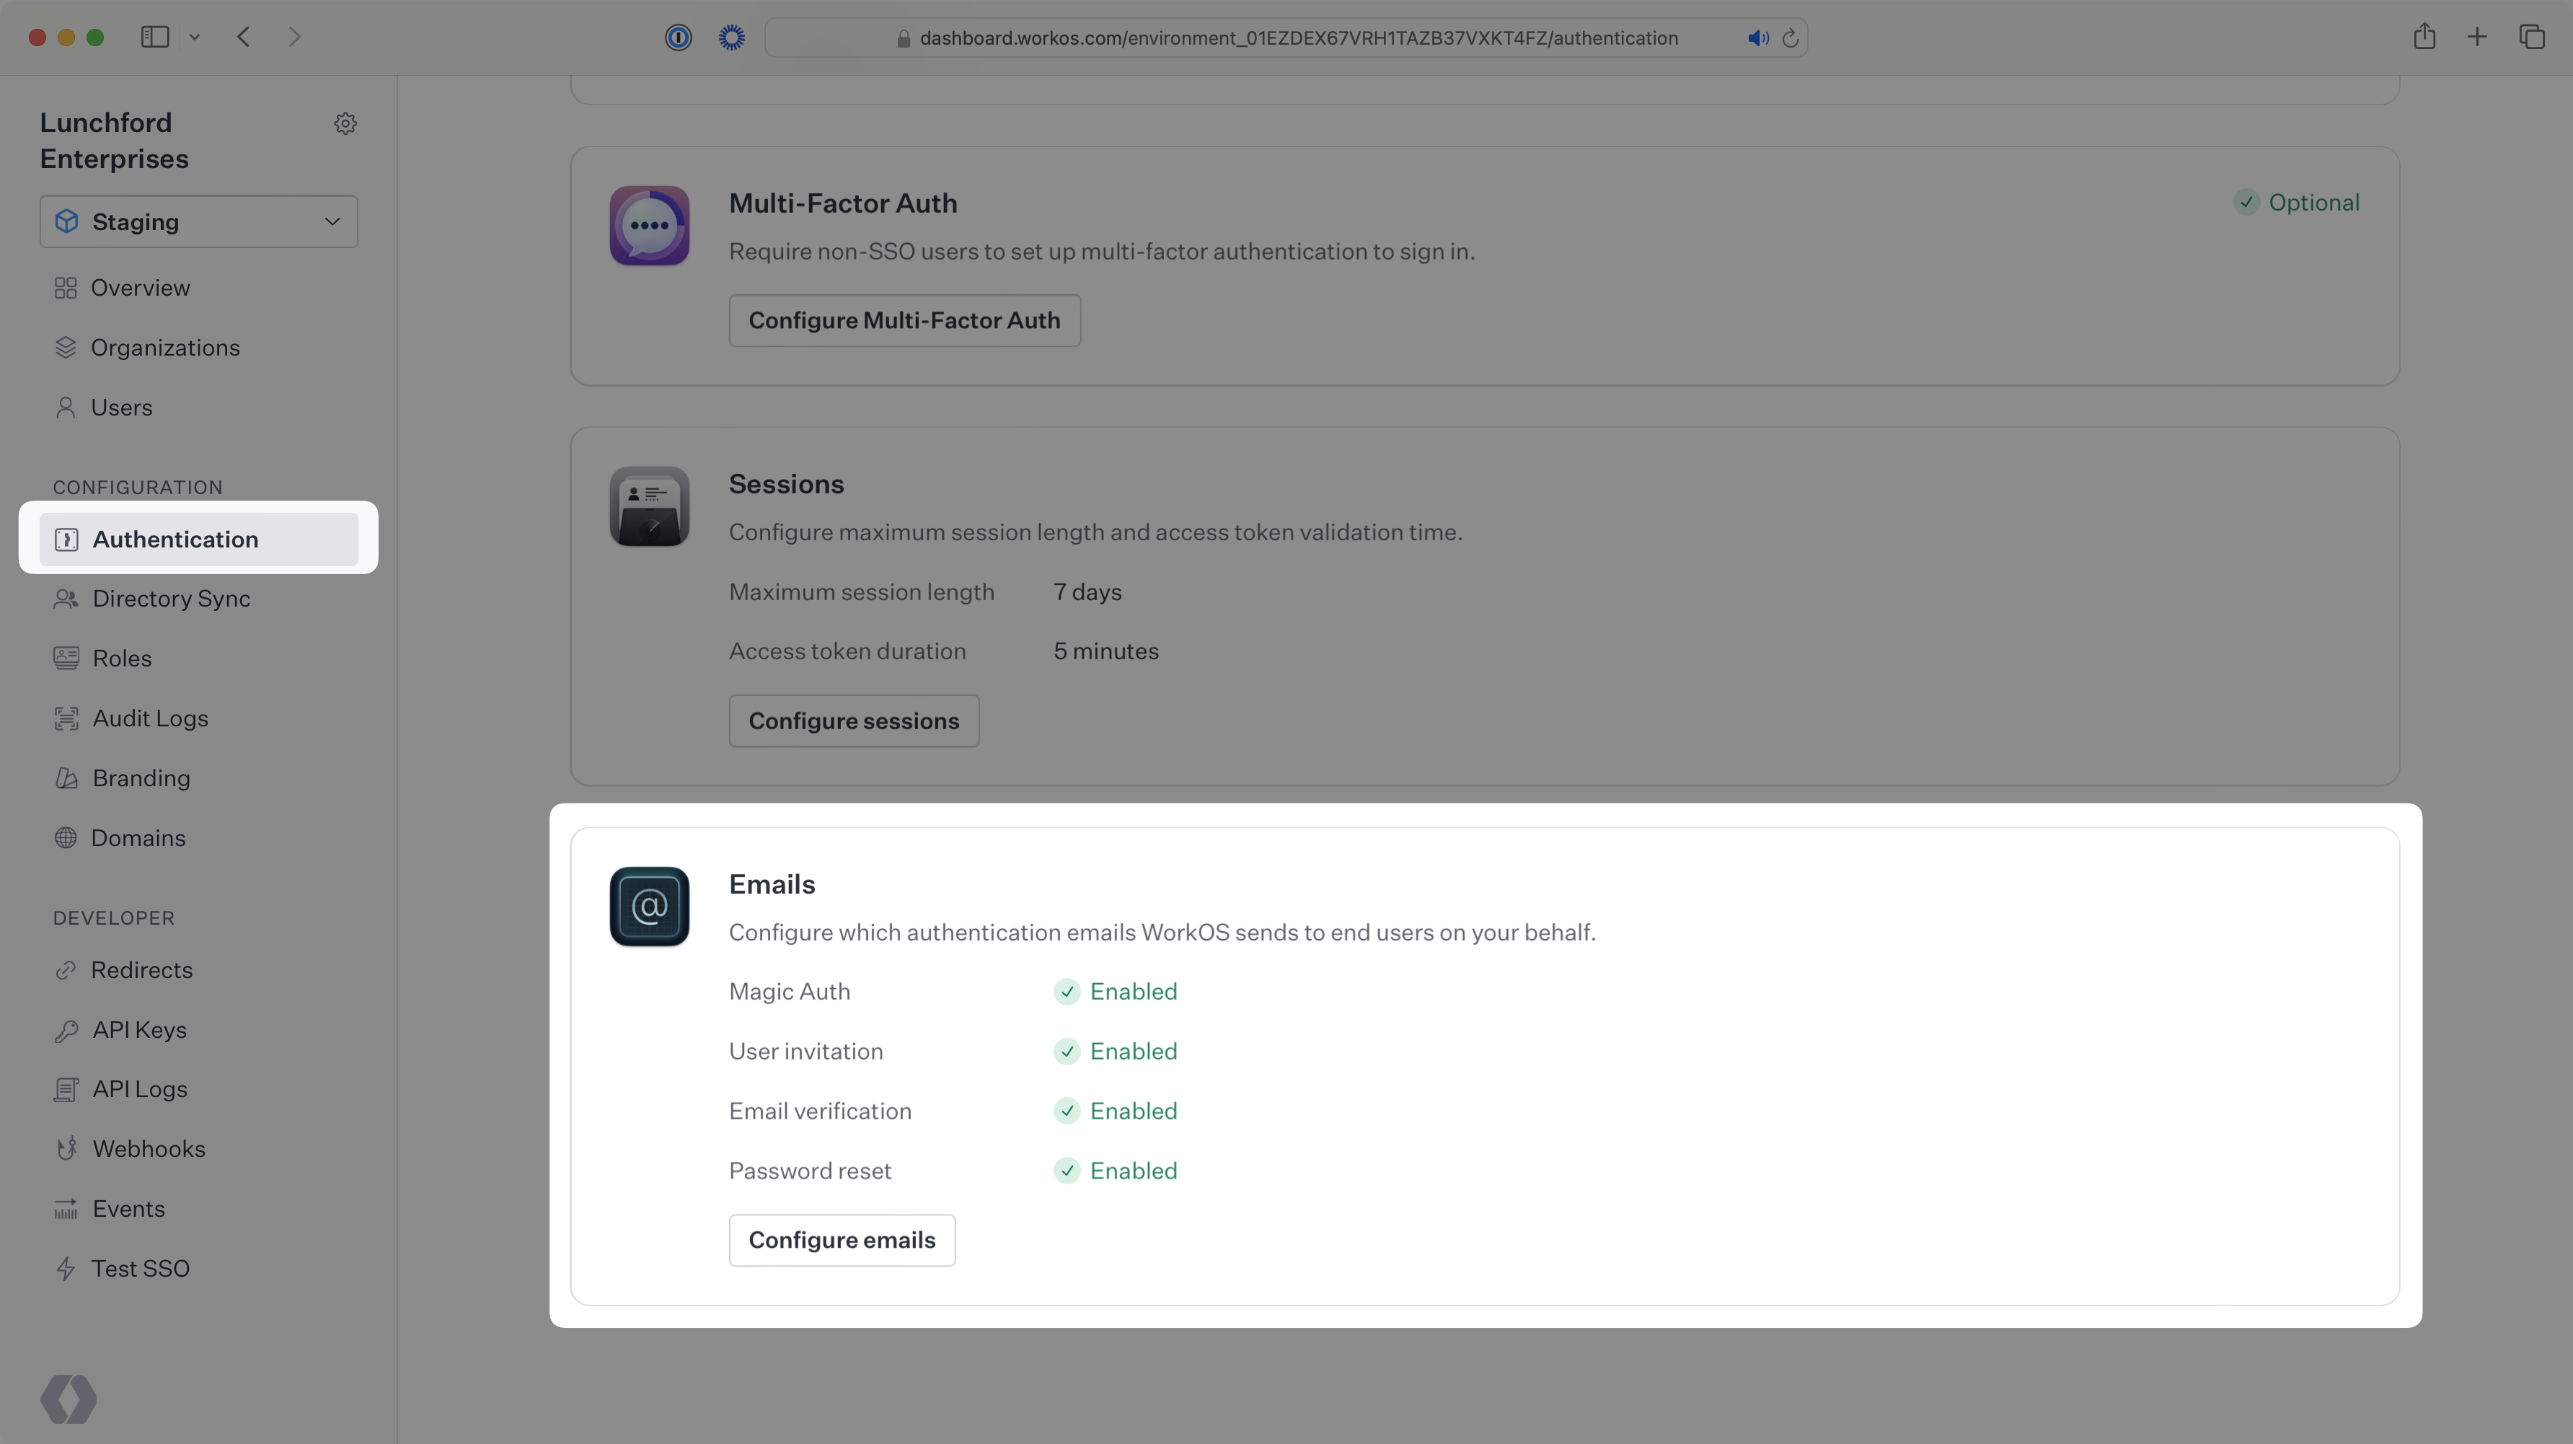Open the Overview section

[141, 288]
